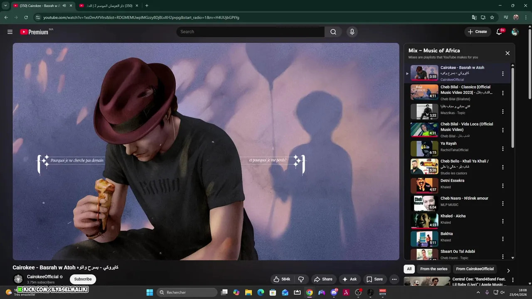This screenshot has height=299, width=532.
Task: Play Ya Rayah thumbnail
Action: click(x=424, y=148)
